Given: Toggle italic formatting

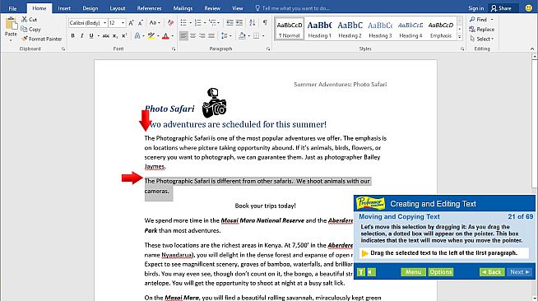Looking at the screenshot, I should click(81, 35).
